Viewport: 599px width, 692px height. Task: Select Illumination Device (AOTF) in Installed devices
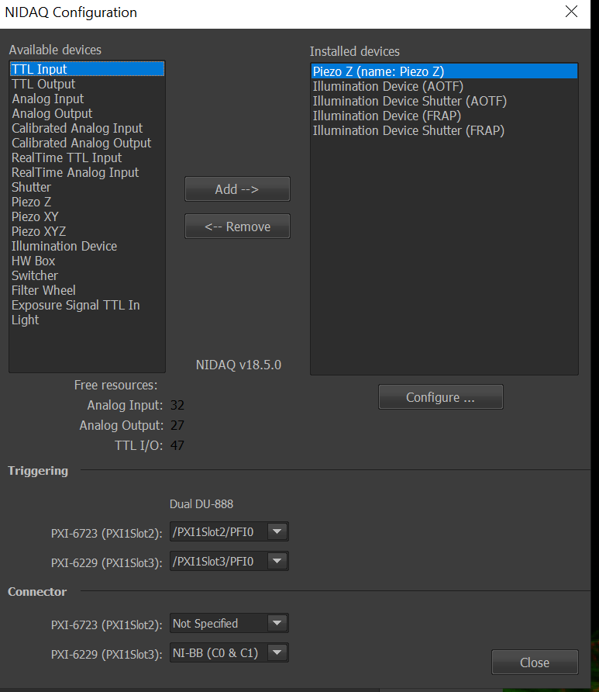(387, 86)
